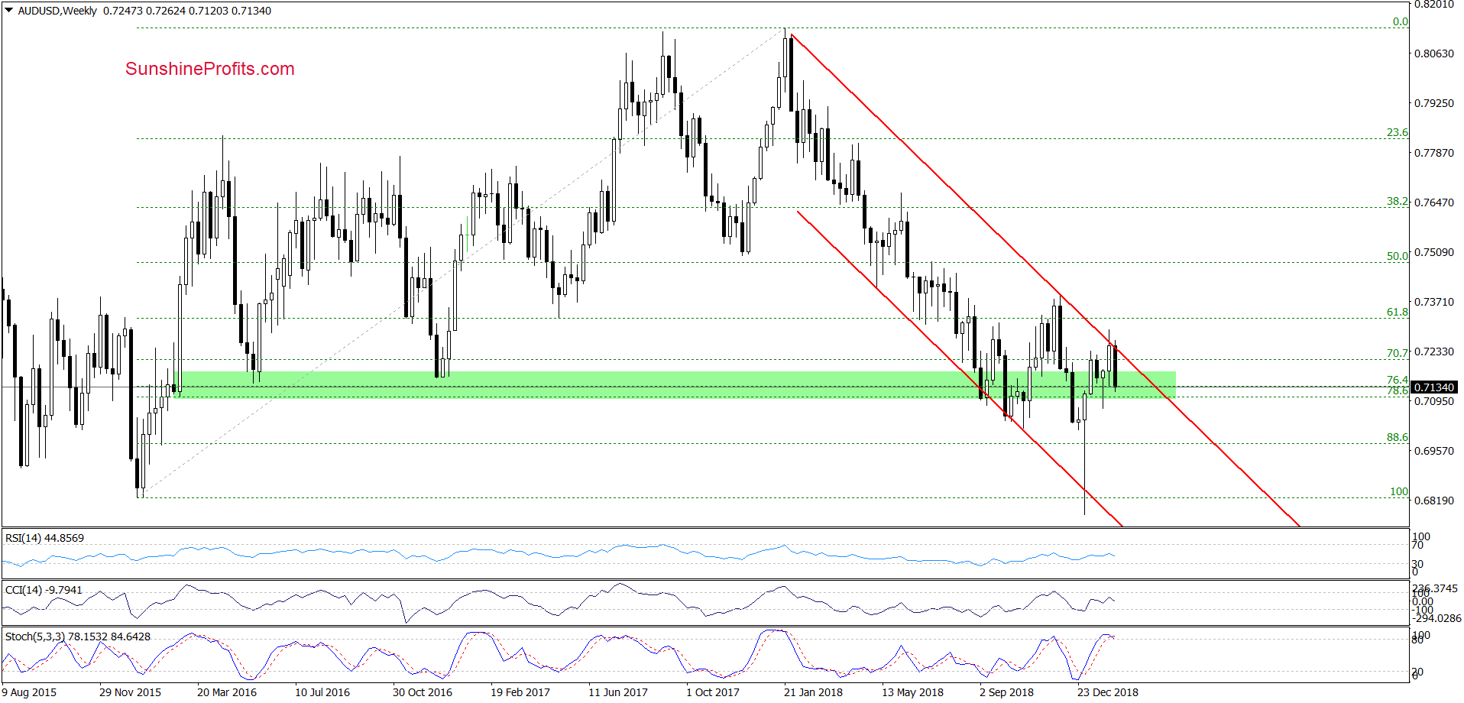Click the 0.0 Fibonacci level label

(x=1401, y=21)
